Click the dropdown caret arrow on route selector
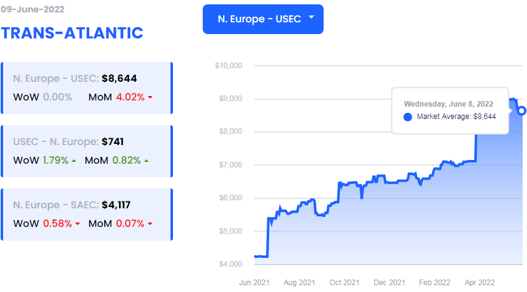 click(x=311, y=18)
